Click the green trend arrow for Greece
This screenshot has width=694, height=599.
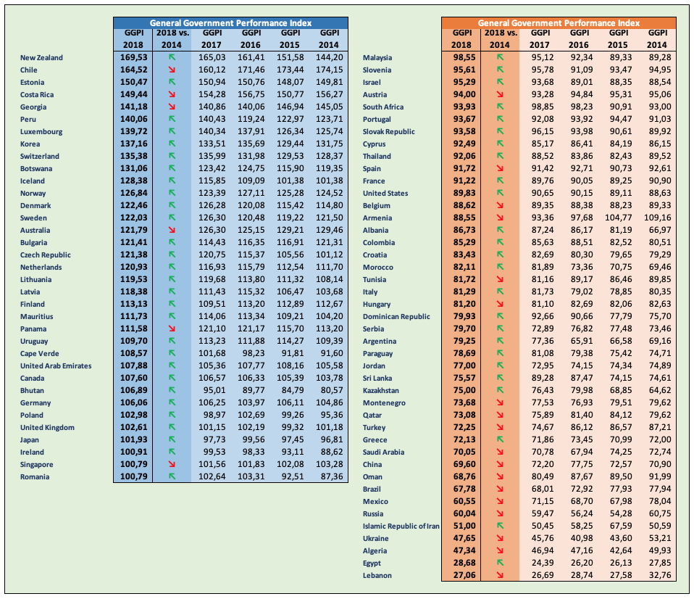tap(500, 439)
